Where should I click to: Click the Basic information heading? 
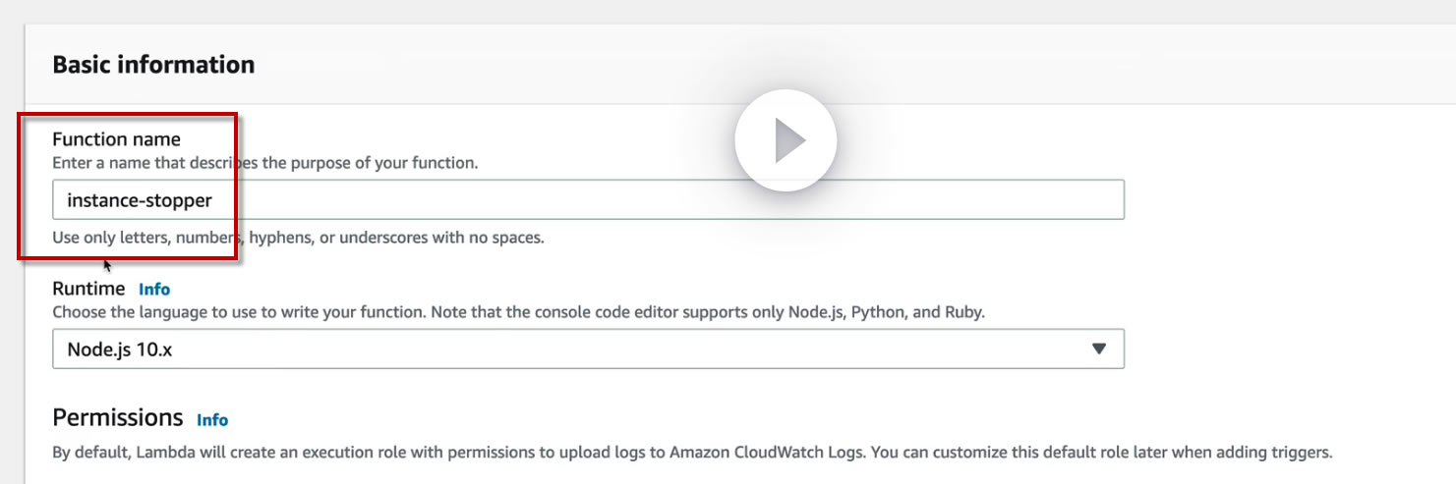coord(153,65)
